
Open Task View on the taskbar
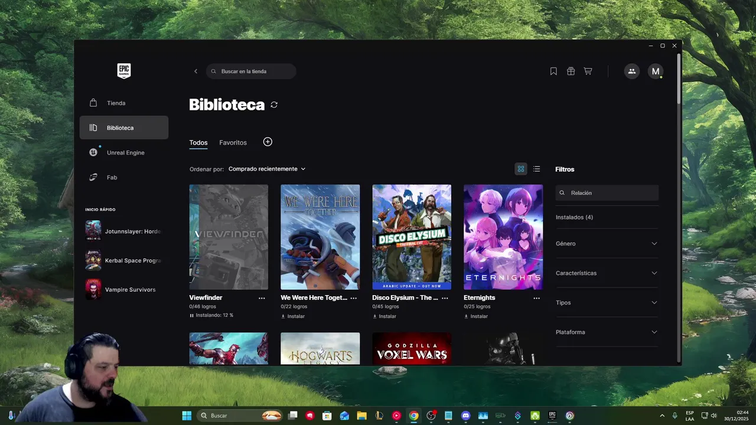[292, 416]
